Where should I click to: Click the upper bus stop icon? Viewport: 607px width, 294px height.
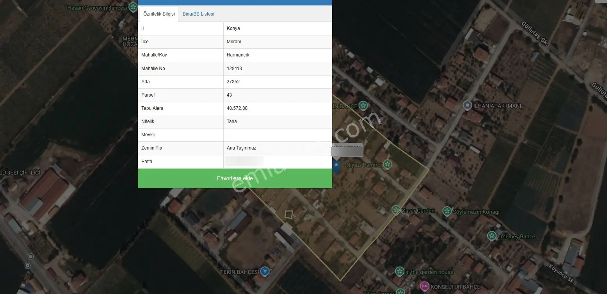pyautogui.click(x=31, y=257)
